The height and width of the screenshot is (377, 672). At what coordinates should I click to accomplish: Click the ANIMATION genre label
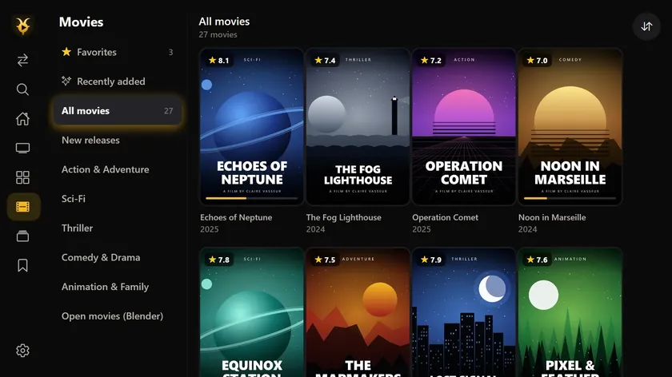click(570, 259)
